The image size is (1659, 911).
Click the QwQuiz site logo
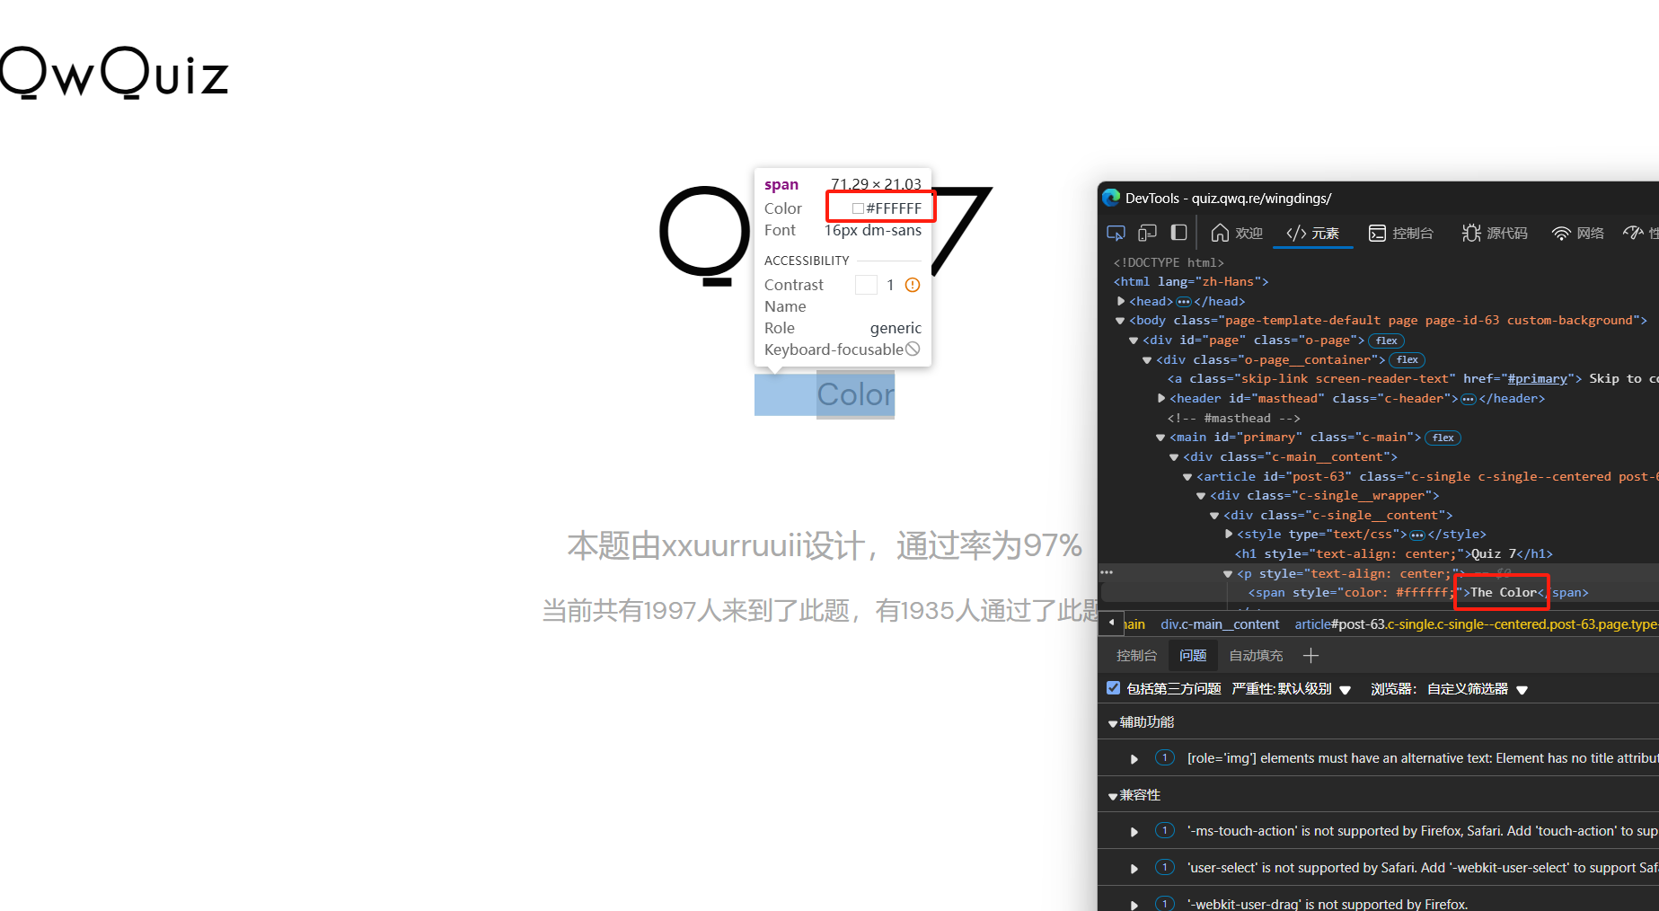[x=114, y=73]
